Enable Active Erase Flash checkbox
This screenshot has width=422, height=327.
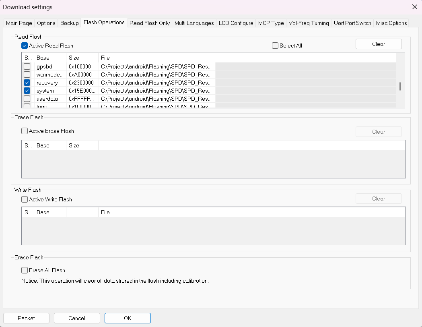point(25,131)
